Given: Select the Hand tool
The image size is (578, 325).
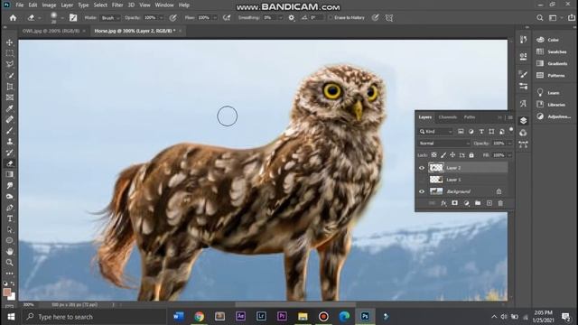Looking at the screenshot, I should (10, 251).
